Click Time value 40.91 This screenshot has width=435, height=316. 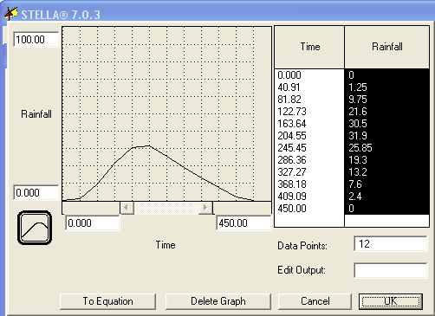coord(289,87)
